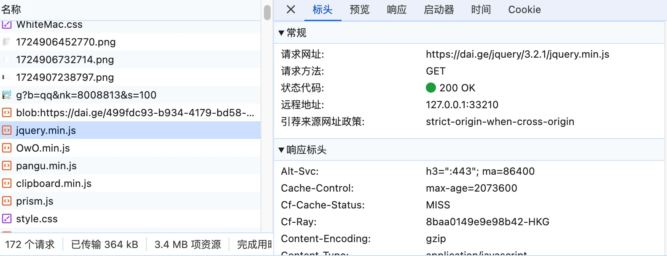Open the 时间 tab
Image resolution: width=667 pixels, height=256 pixels.
[481, 10]
